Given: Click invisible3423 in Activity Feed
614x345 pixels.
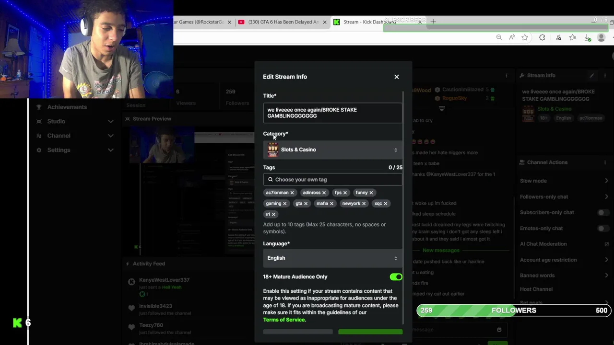Looking at the screenshot, I should [155, 306].
